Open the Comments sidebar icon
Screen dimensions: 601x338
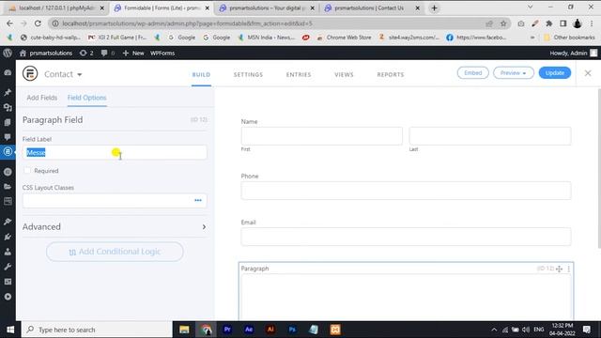8,137
